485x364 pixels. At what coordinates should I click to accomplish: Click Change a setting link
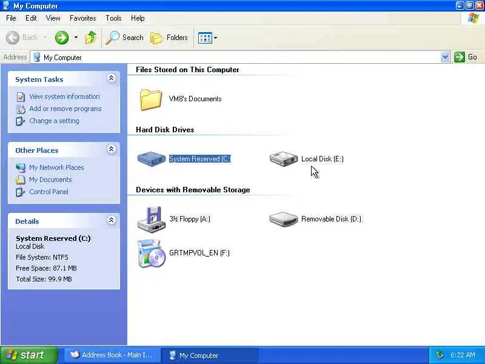[54, 121]
